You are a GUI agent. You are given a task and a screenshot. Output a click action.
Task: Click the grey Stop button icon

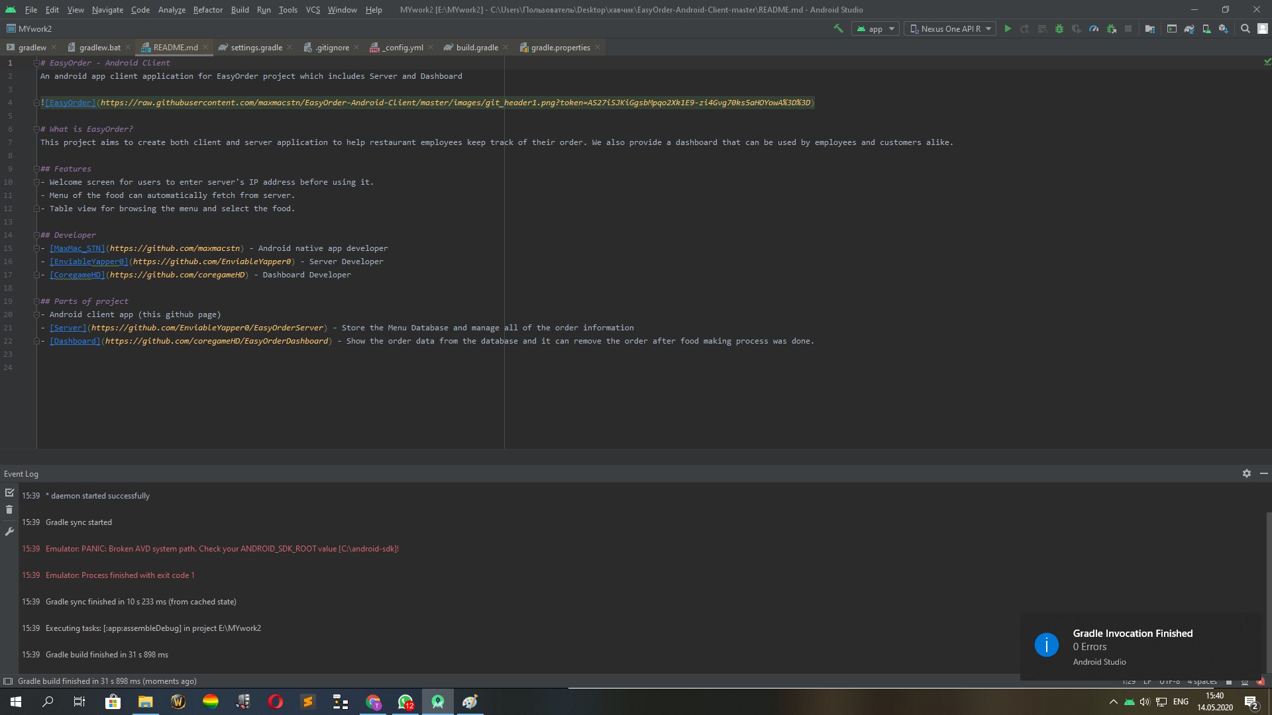point(1128,28)
